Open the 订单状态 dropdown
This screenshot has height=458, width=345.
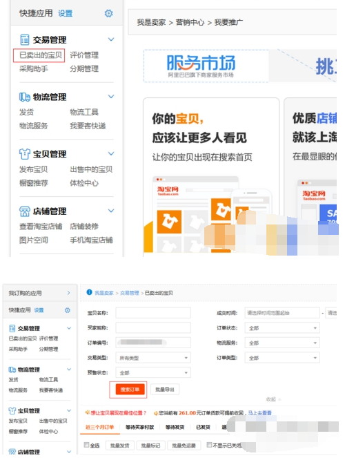282,328
